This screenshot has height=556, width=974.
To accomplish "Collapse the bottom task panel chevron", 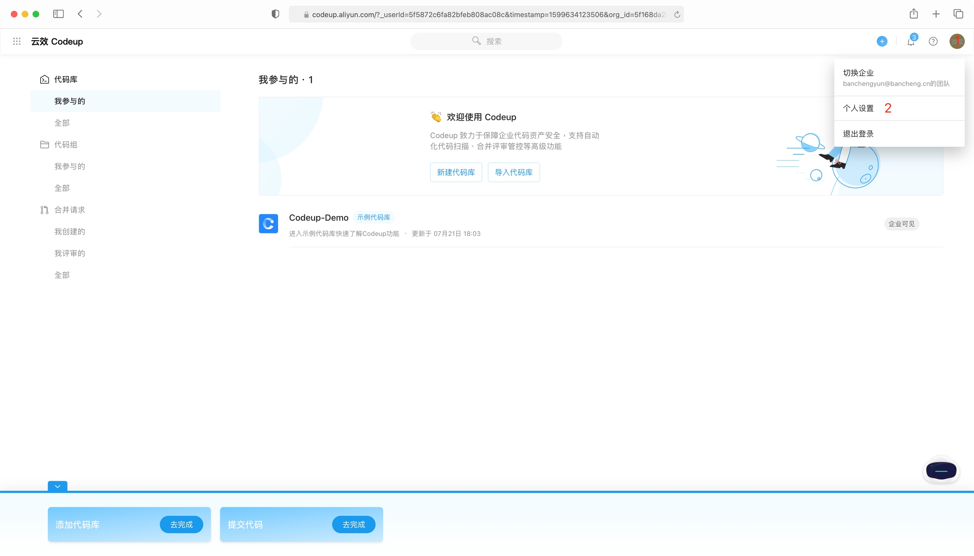I will point(57,487).
